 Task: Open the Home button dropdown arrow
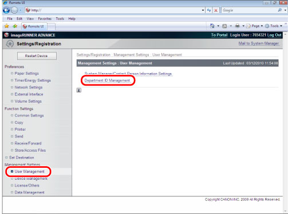(218, 26)
